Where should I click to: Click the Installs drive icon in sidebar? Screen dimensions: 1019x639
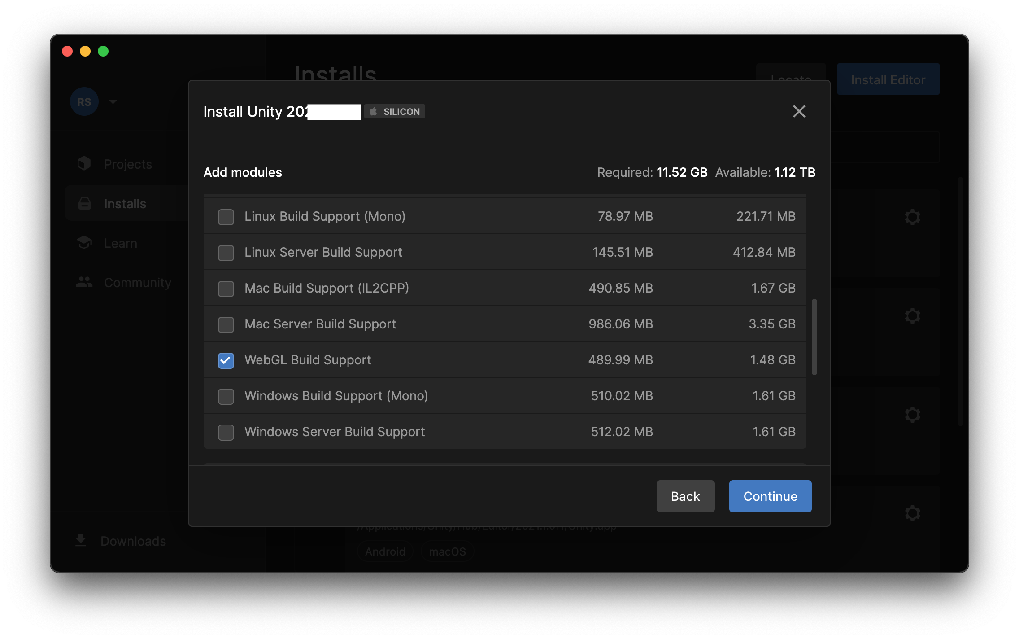pyautogui.click(x=84, y=204)
